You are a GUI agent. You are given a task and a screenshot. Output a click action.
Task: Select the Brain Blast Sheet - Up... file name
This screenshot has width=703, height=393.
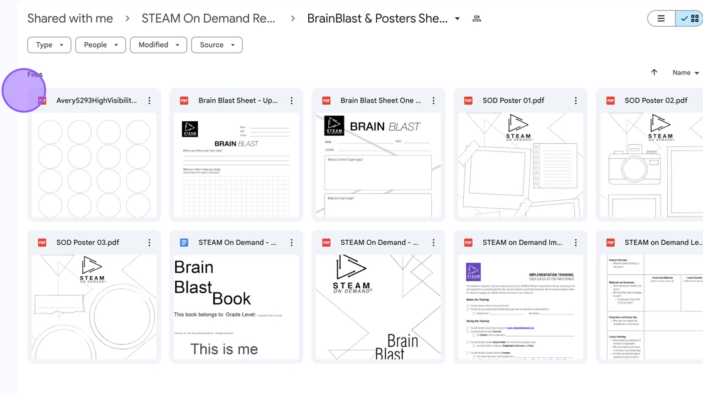238,100
